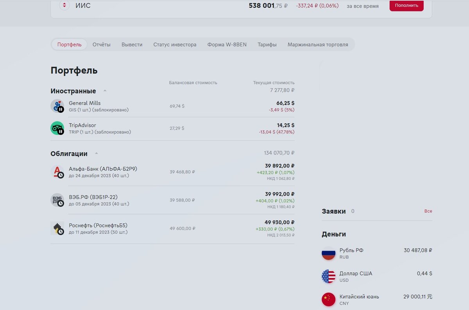The image size is (469, 310).
Task: Open the TripAdvisor position name
Action: (82, 125)
